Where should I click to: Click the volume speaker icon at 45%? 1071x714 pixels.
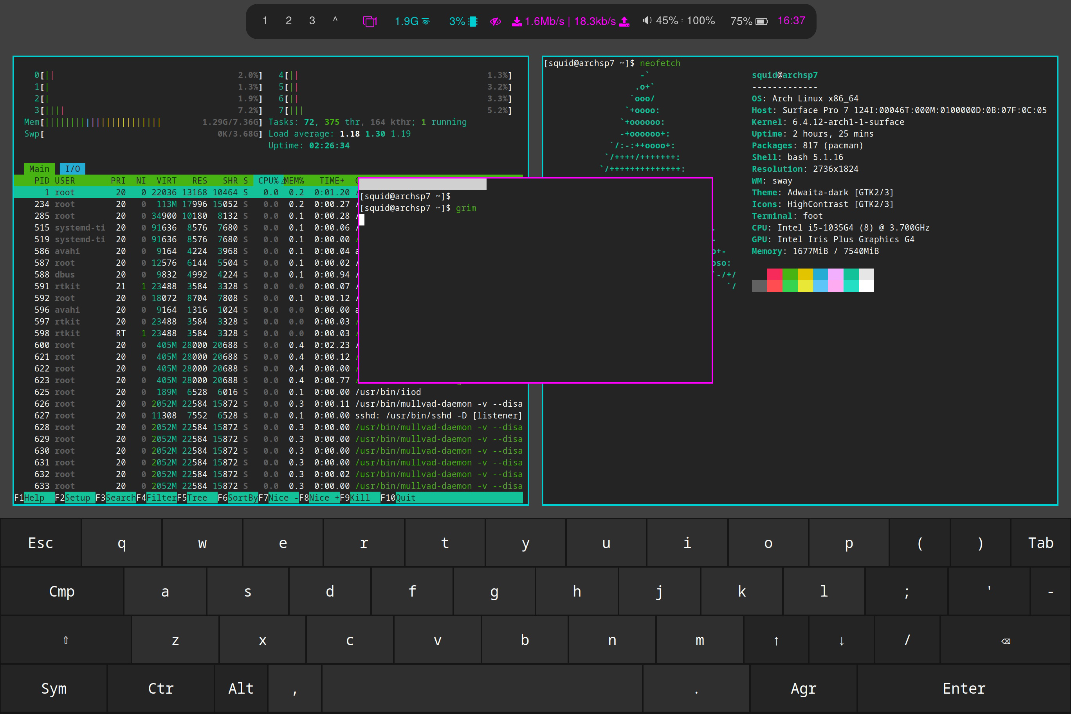647,20
